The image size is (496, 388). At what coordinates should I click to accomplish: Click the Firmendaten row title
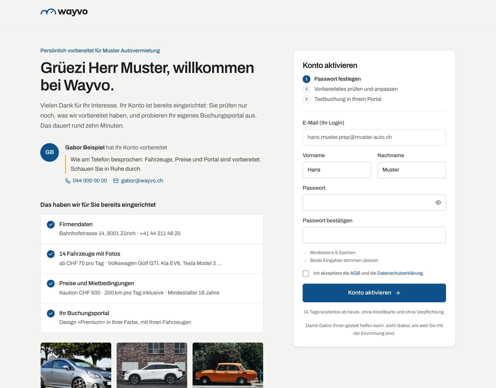[76, 224]
